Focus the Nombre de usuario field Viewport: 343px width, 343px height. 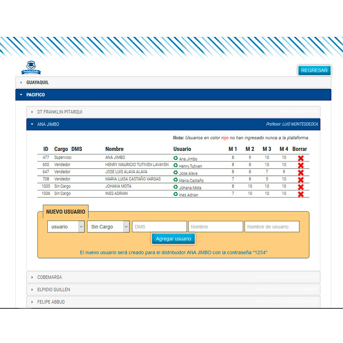272,227
